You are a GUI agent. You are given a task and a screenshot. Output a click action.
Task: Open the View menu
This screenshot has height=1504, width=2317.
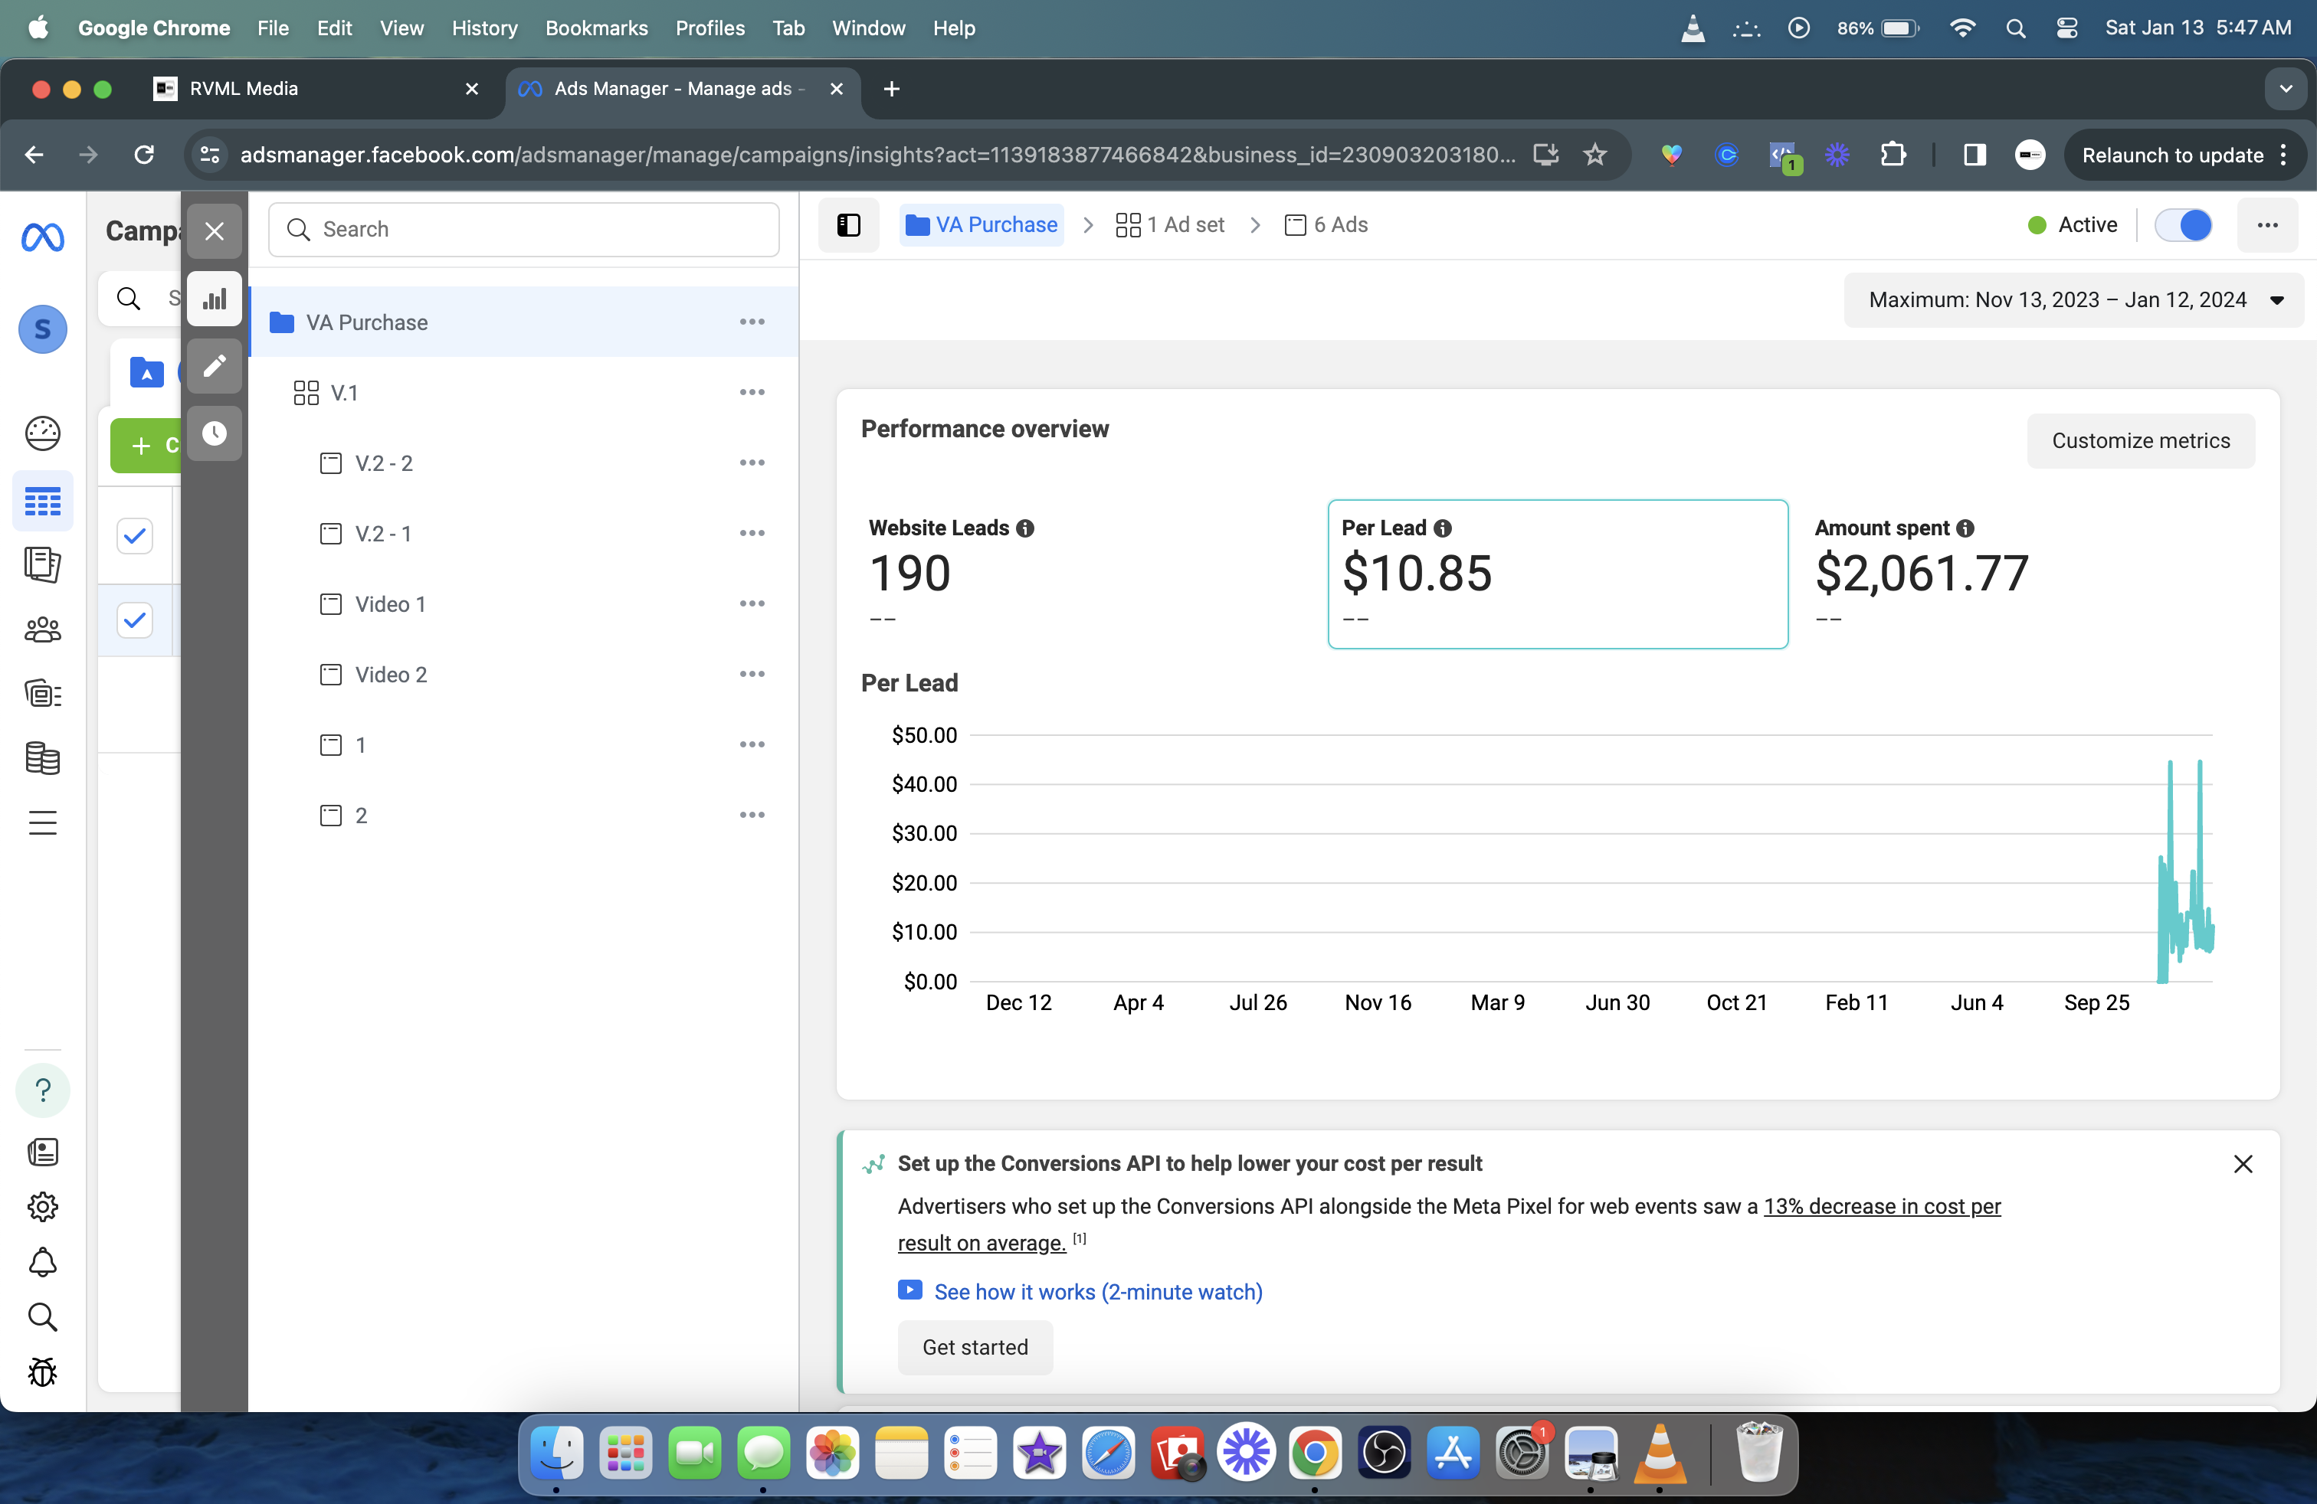(401, 28)
